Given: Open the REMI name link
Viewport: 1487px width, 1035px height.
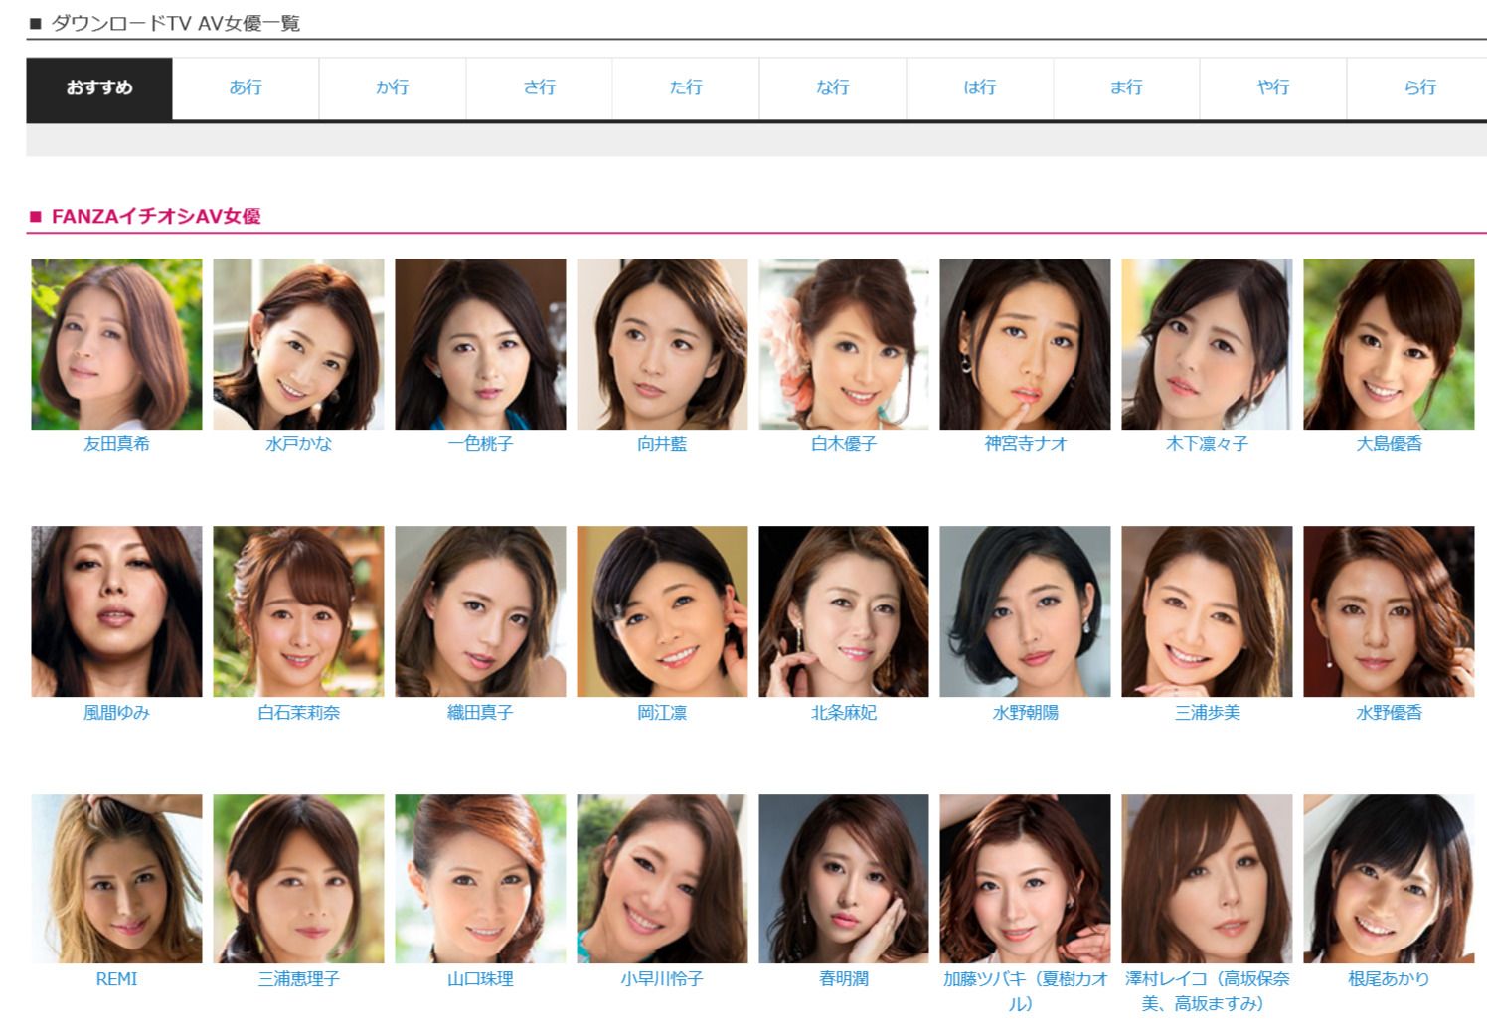Looking at the screenshot, I should coord(116,979).
